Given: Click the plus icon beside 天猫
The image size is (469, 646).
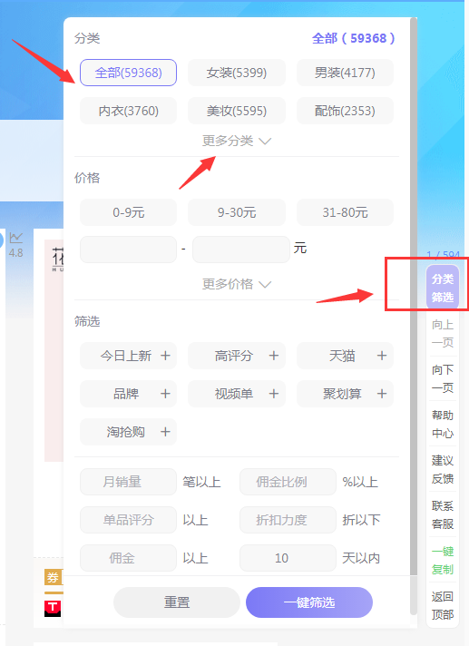Looking at the screenshot, I should pos(382,356).
